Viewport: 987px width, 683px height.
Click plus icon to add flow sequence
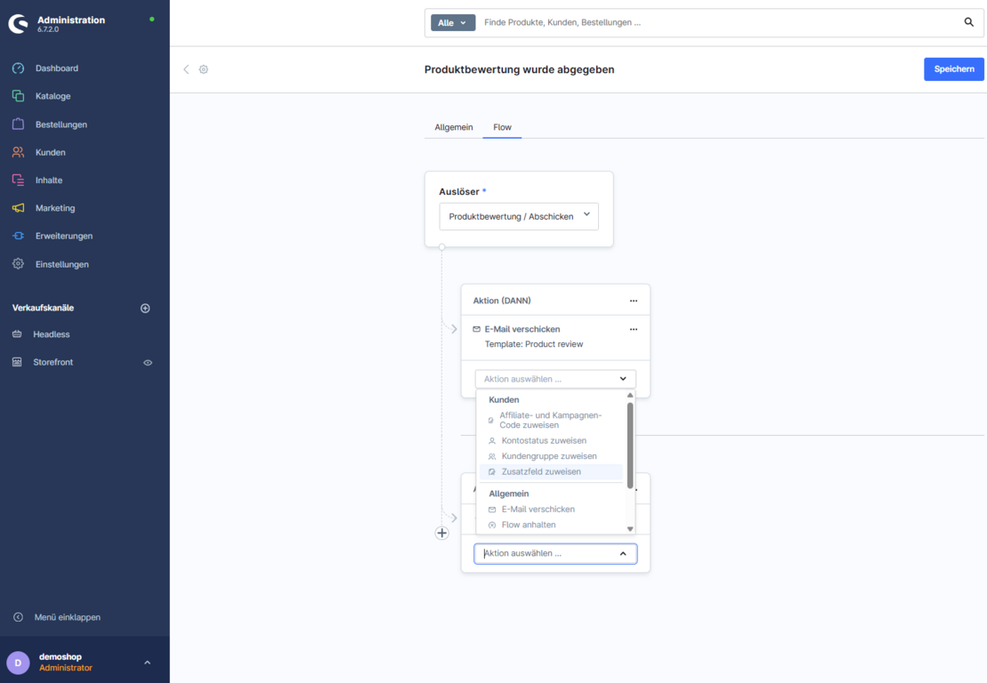pyautogui.click(x=442, y=533)
